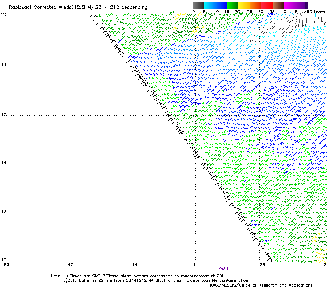Screen dimensions: 327x288
Task: Click the 'Data buffer is 22 hrs' note
Action: pos(104,280)
